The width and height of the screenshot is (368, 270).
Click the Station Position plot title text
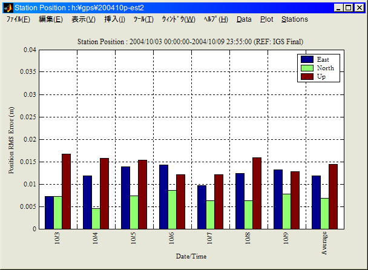191,41
